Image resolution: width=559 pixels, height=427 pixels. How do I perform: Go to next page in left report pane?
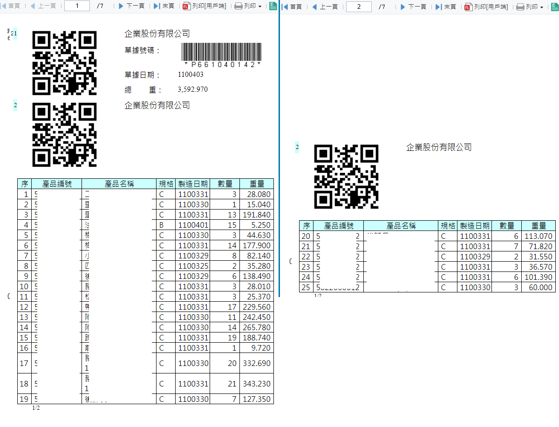coord(132,7)
